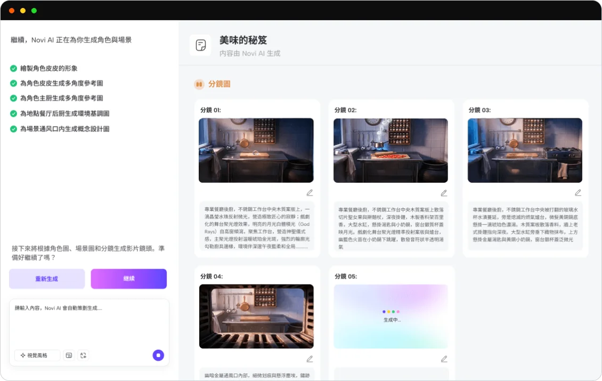Click the 分鏡 04: label

tap(211, 276)
